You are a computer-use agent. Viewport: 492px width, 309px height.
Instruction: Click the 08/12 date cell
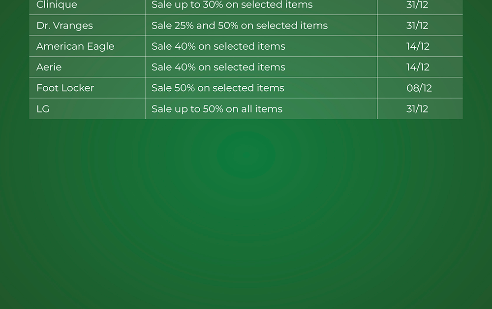tap(419, 88)
